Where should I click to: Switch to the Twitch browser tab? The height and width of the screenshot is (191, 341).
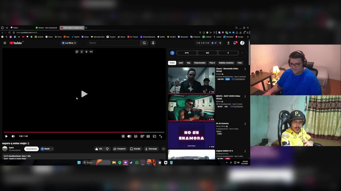point(16,28)
